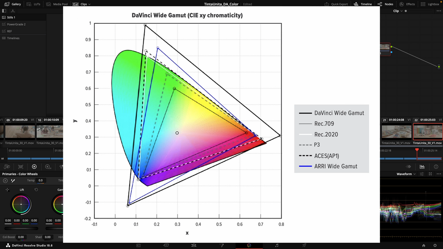Switch to the Media page
Image resolution: width=443 pixels, height=249 pixels.
click(138, 245)
